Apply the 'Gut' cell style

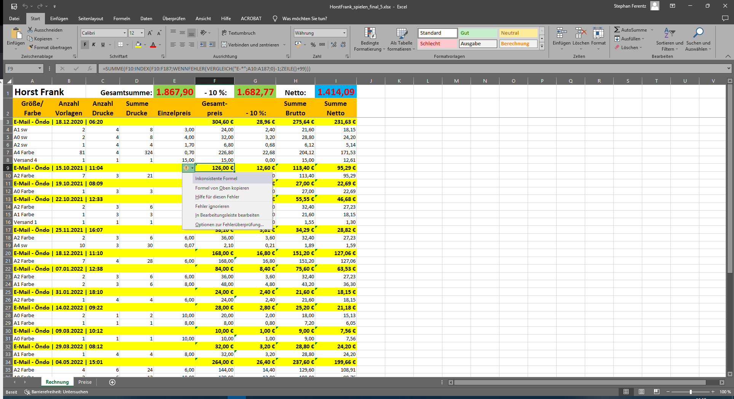478,33
